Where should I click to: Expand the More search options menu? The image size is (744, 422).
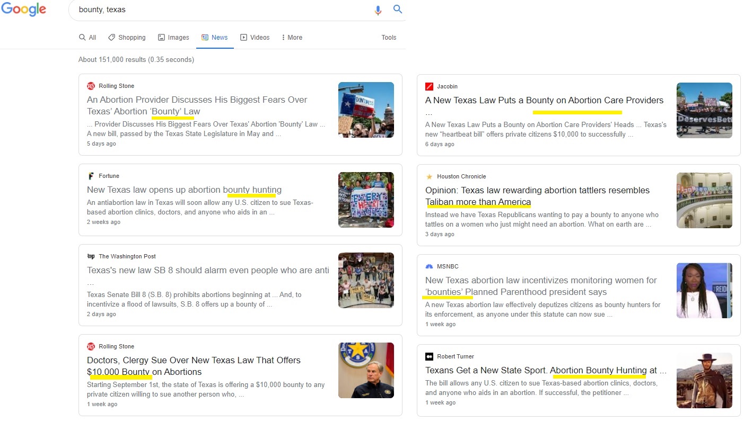click(292, 38)
